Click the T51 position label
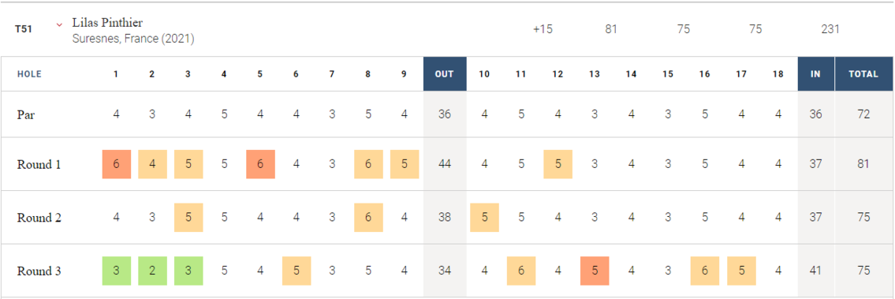The width and height of the screenshot is (895, 299). (24, 29)
